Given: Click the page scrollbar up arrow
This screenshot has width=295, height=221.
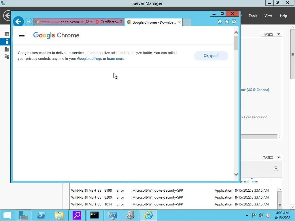Looking at the screenshot, I should [236, 33].
